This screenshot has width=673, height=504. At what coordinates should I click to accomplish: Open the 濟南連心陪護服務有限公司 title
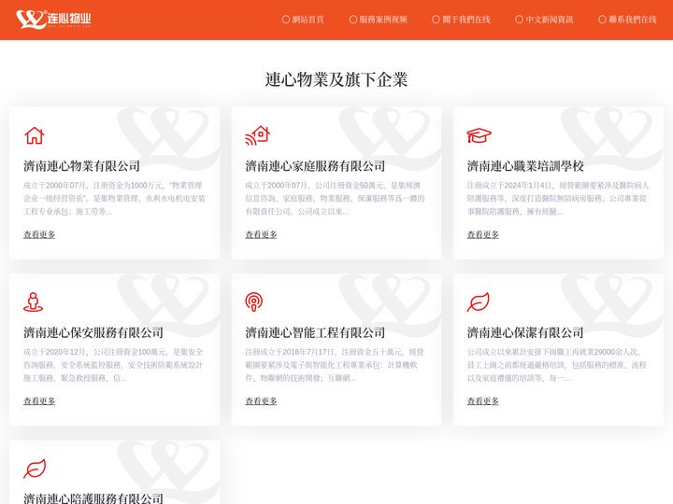[x=93, y=498]
